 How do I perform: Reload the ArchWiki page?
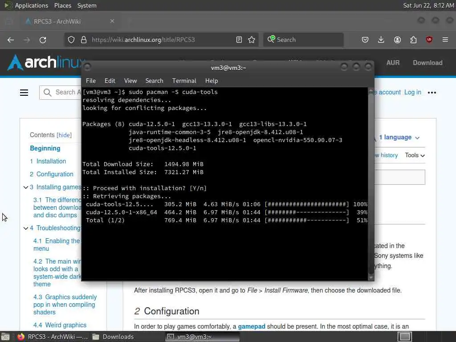pyautogui.click(x=43, y=40)
